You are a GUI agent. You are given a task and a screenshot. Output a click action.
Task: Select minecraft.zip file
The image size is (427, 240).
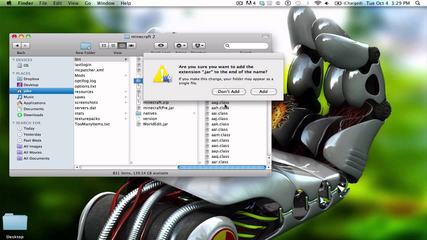[156, 102]
